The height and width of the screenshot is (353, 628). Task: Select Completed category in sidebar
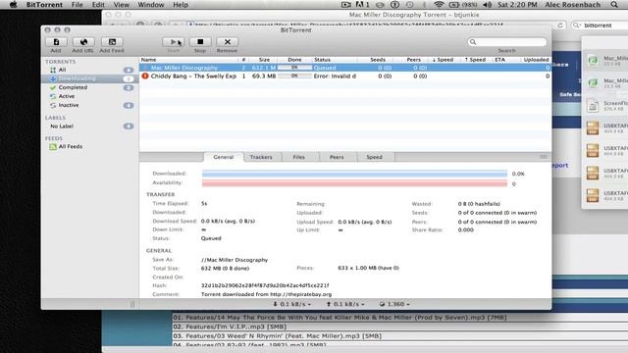click(89, 87)
